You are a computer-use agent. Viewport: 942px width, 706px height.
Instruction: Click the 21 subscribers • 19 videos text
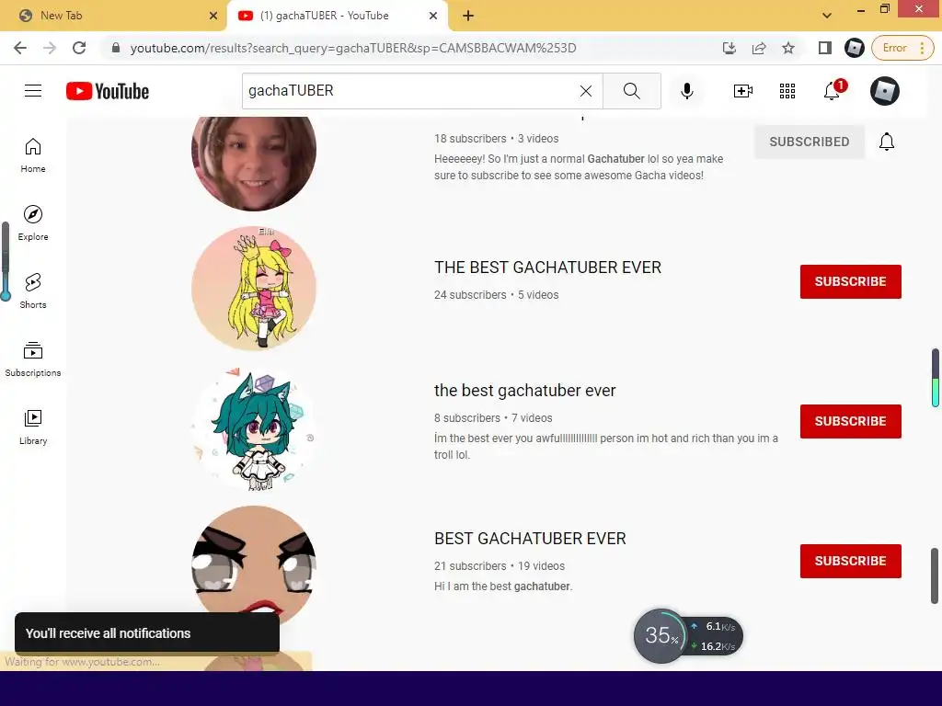[x=500, y=566]
